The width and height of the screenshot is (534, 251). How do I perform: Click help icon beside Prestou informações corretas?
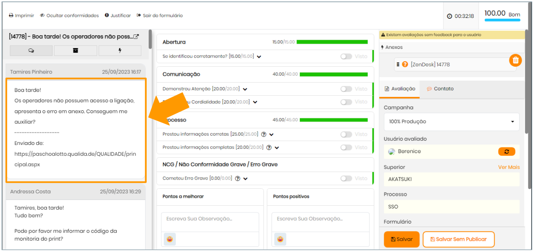tap(264, 134)
